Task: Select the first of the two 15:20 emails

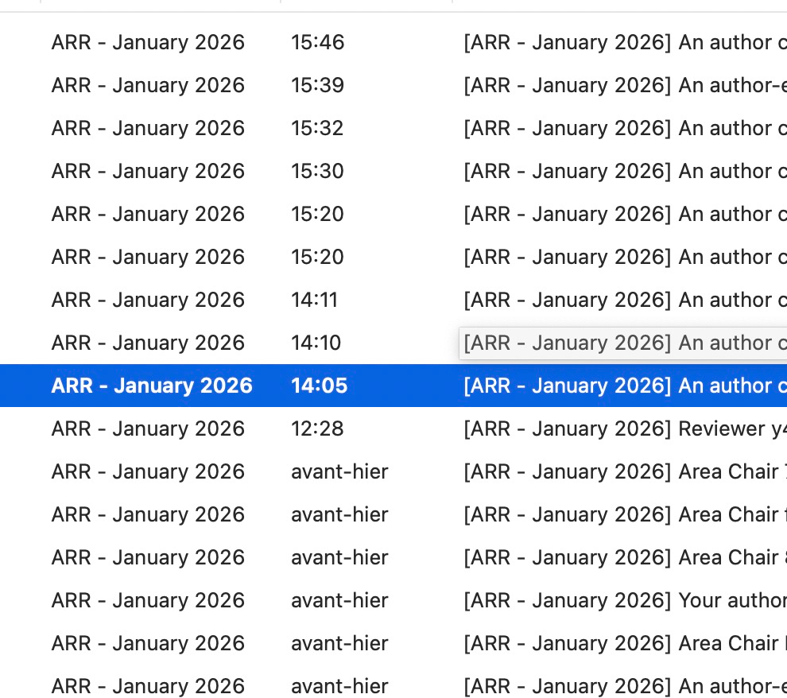Action: [397, 214]
